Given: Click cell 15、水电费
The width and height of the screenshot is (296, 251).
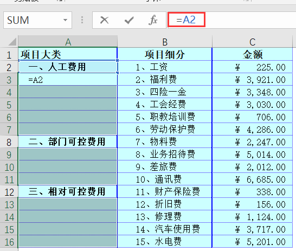Looking at the screenshot, I should pos(165,241).
